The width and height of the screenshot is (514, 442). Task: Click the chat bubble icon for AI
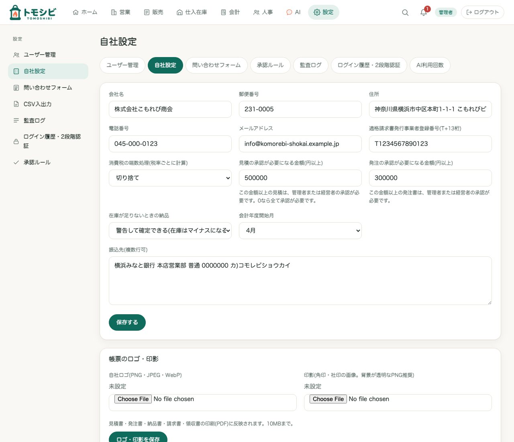pos(289,12)
